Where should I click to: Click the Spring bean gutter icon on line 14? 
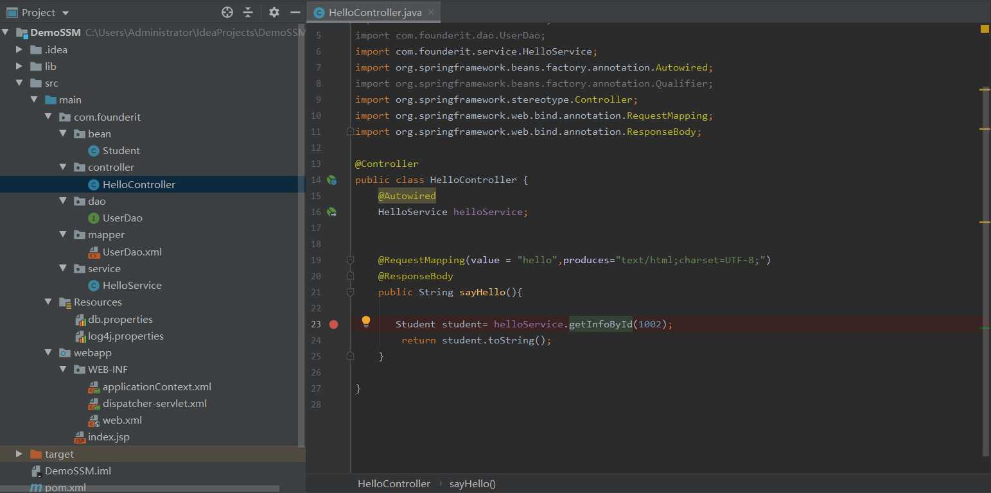(331, 180)
